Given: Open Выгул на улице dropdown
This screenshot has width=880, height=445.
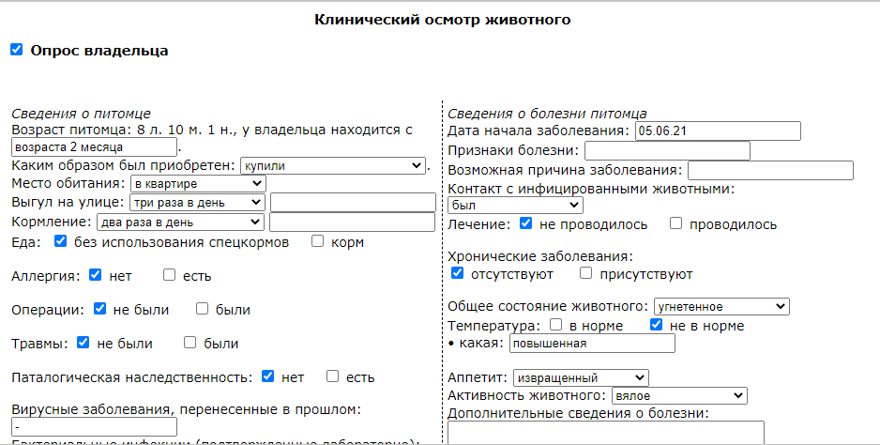Looking at the screenshot, I should (x=198, y=202).
